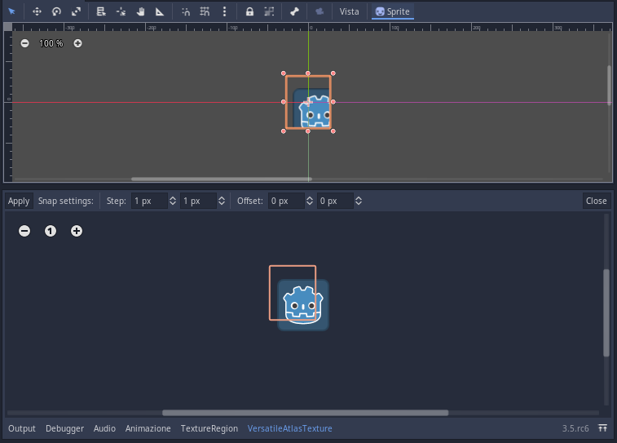Viewport: 617px width, 443px height.
Task: Click the group children icon
Action: click(269, 11)
